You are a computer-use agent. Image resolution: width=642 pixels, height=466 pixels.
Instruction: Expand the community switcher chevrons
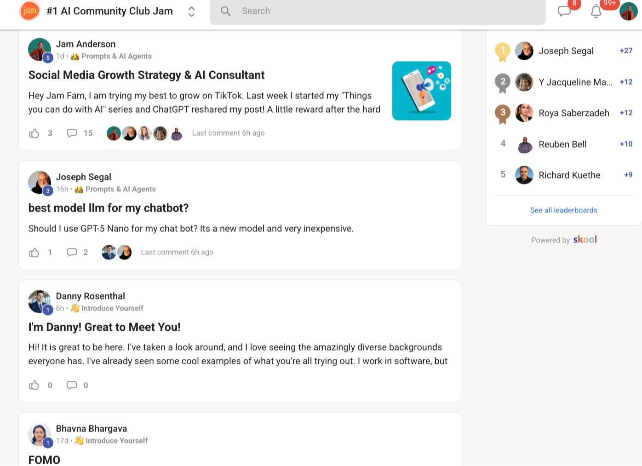pos(191,12)
